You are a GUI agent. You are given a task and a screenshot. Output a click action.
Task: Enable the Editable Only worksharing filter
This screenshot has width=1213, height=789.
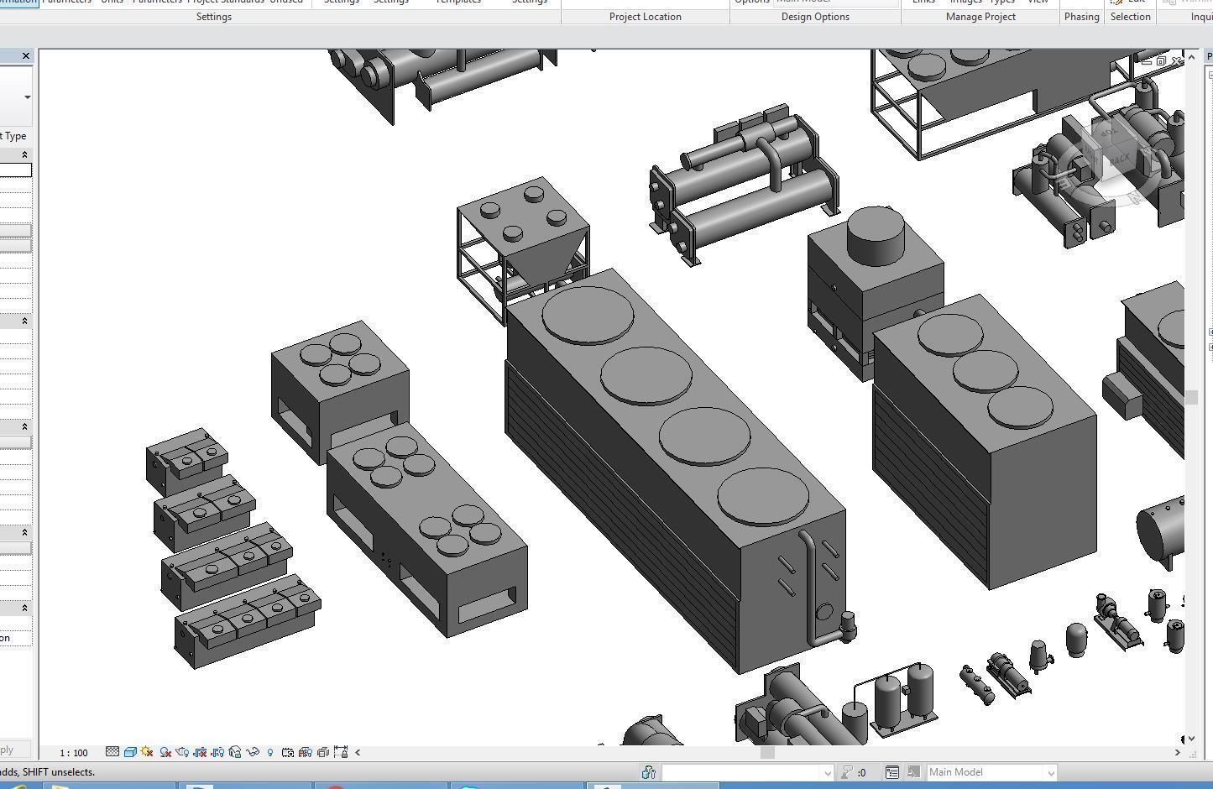(648, 772)
